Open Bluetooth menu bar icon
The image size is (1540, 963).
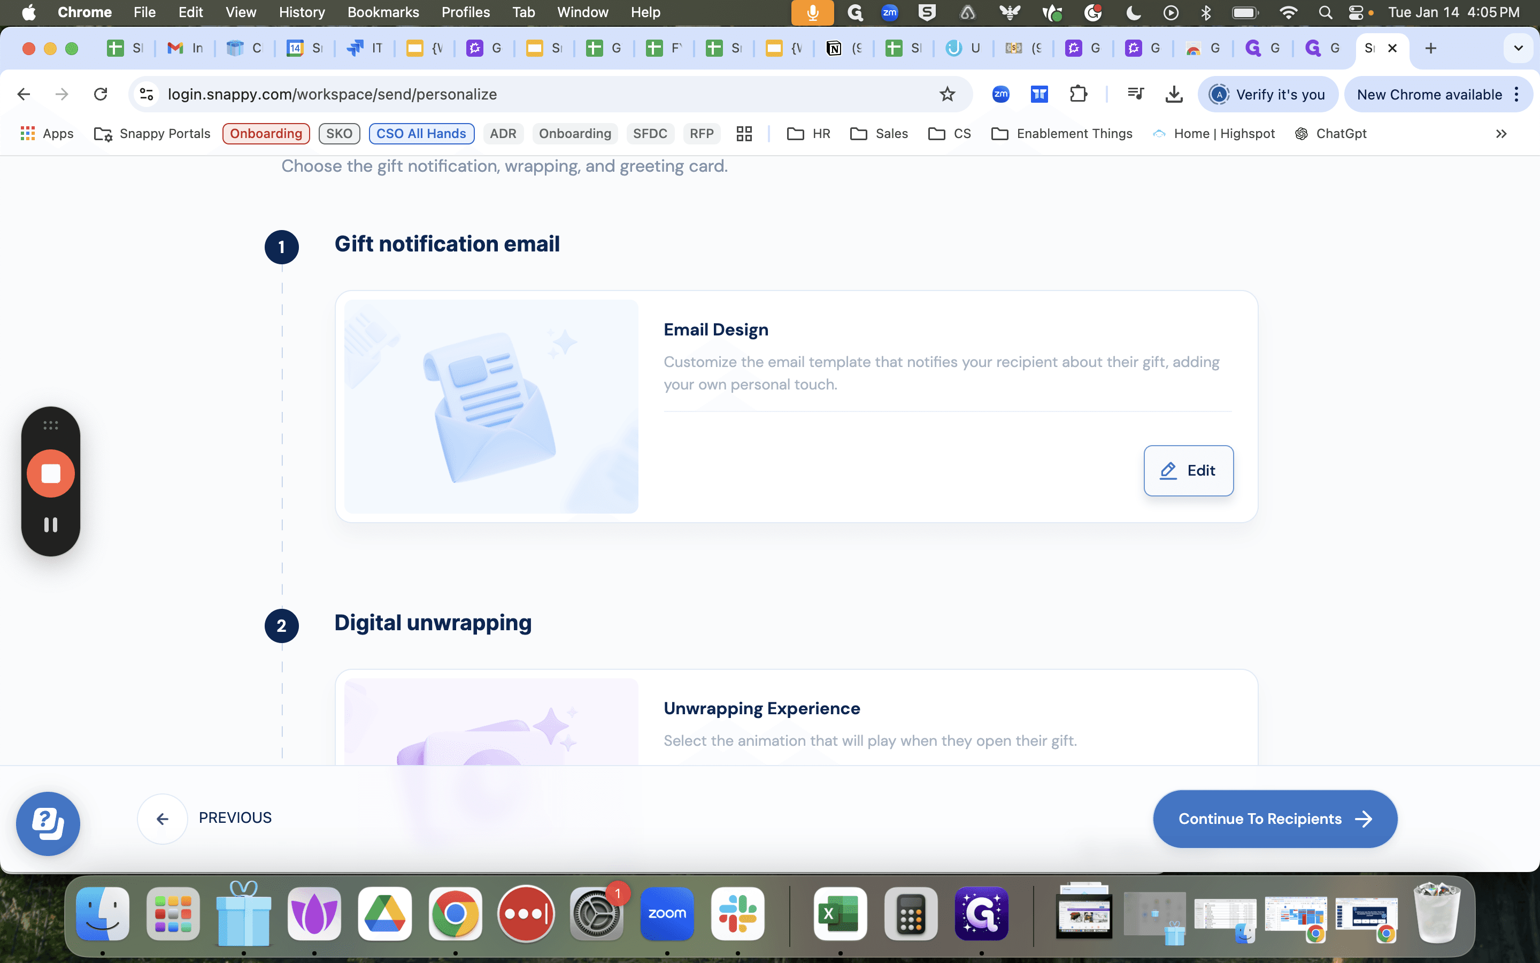pyautogui.click(x=1206, y=12)
